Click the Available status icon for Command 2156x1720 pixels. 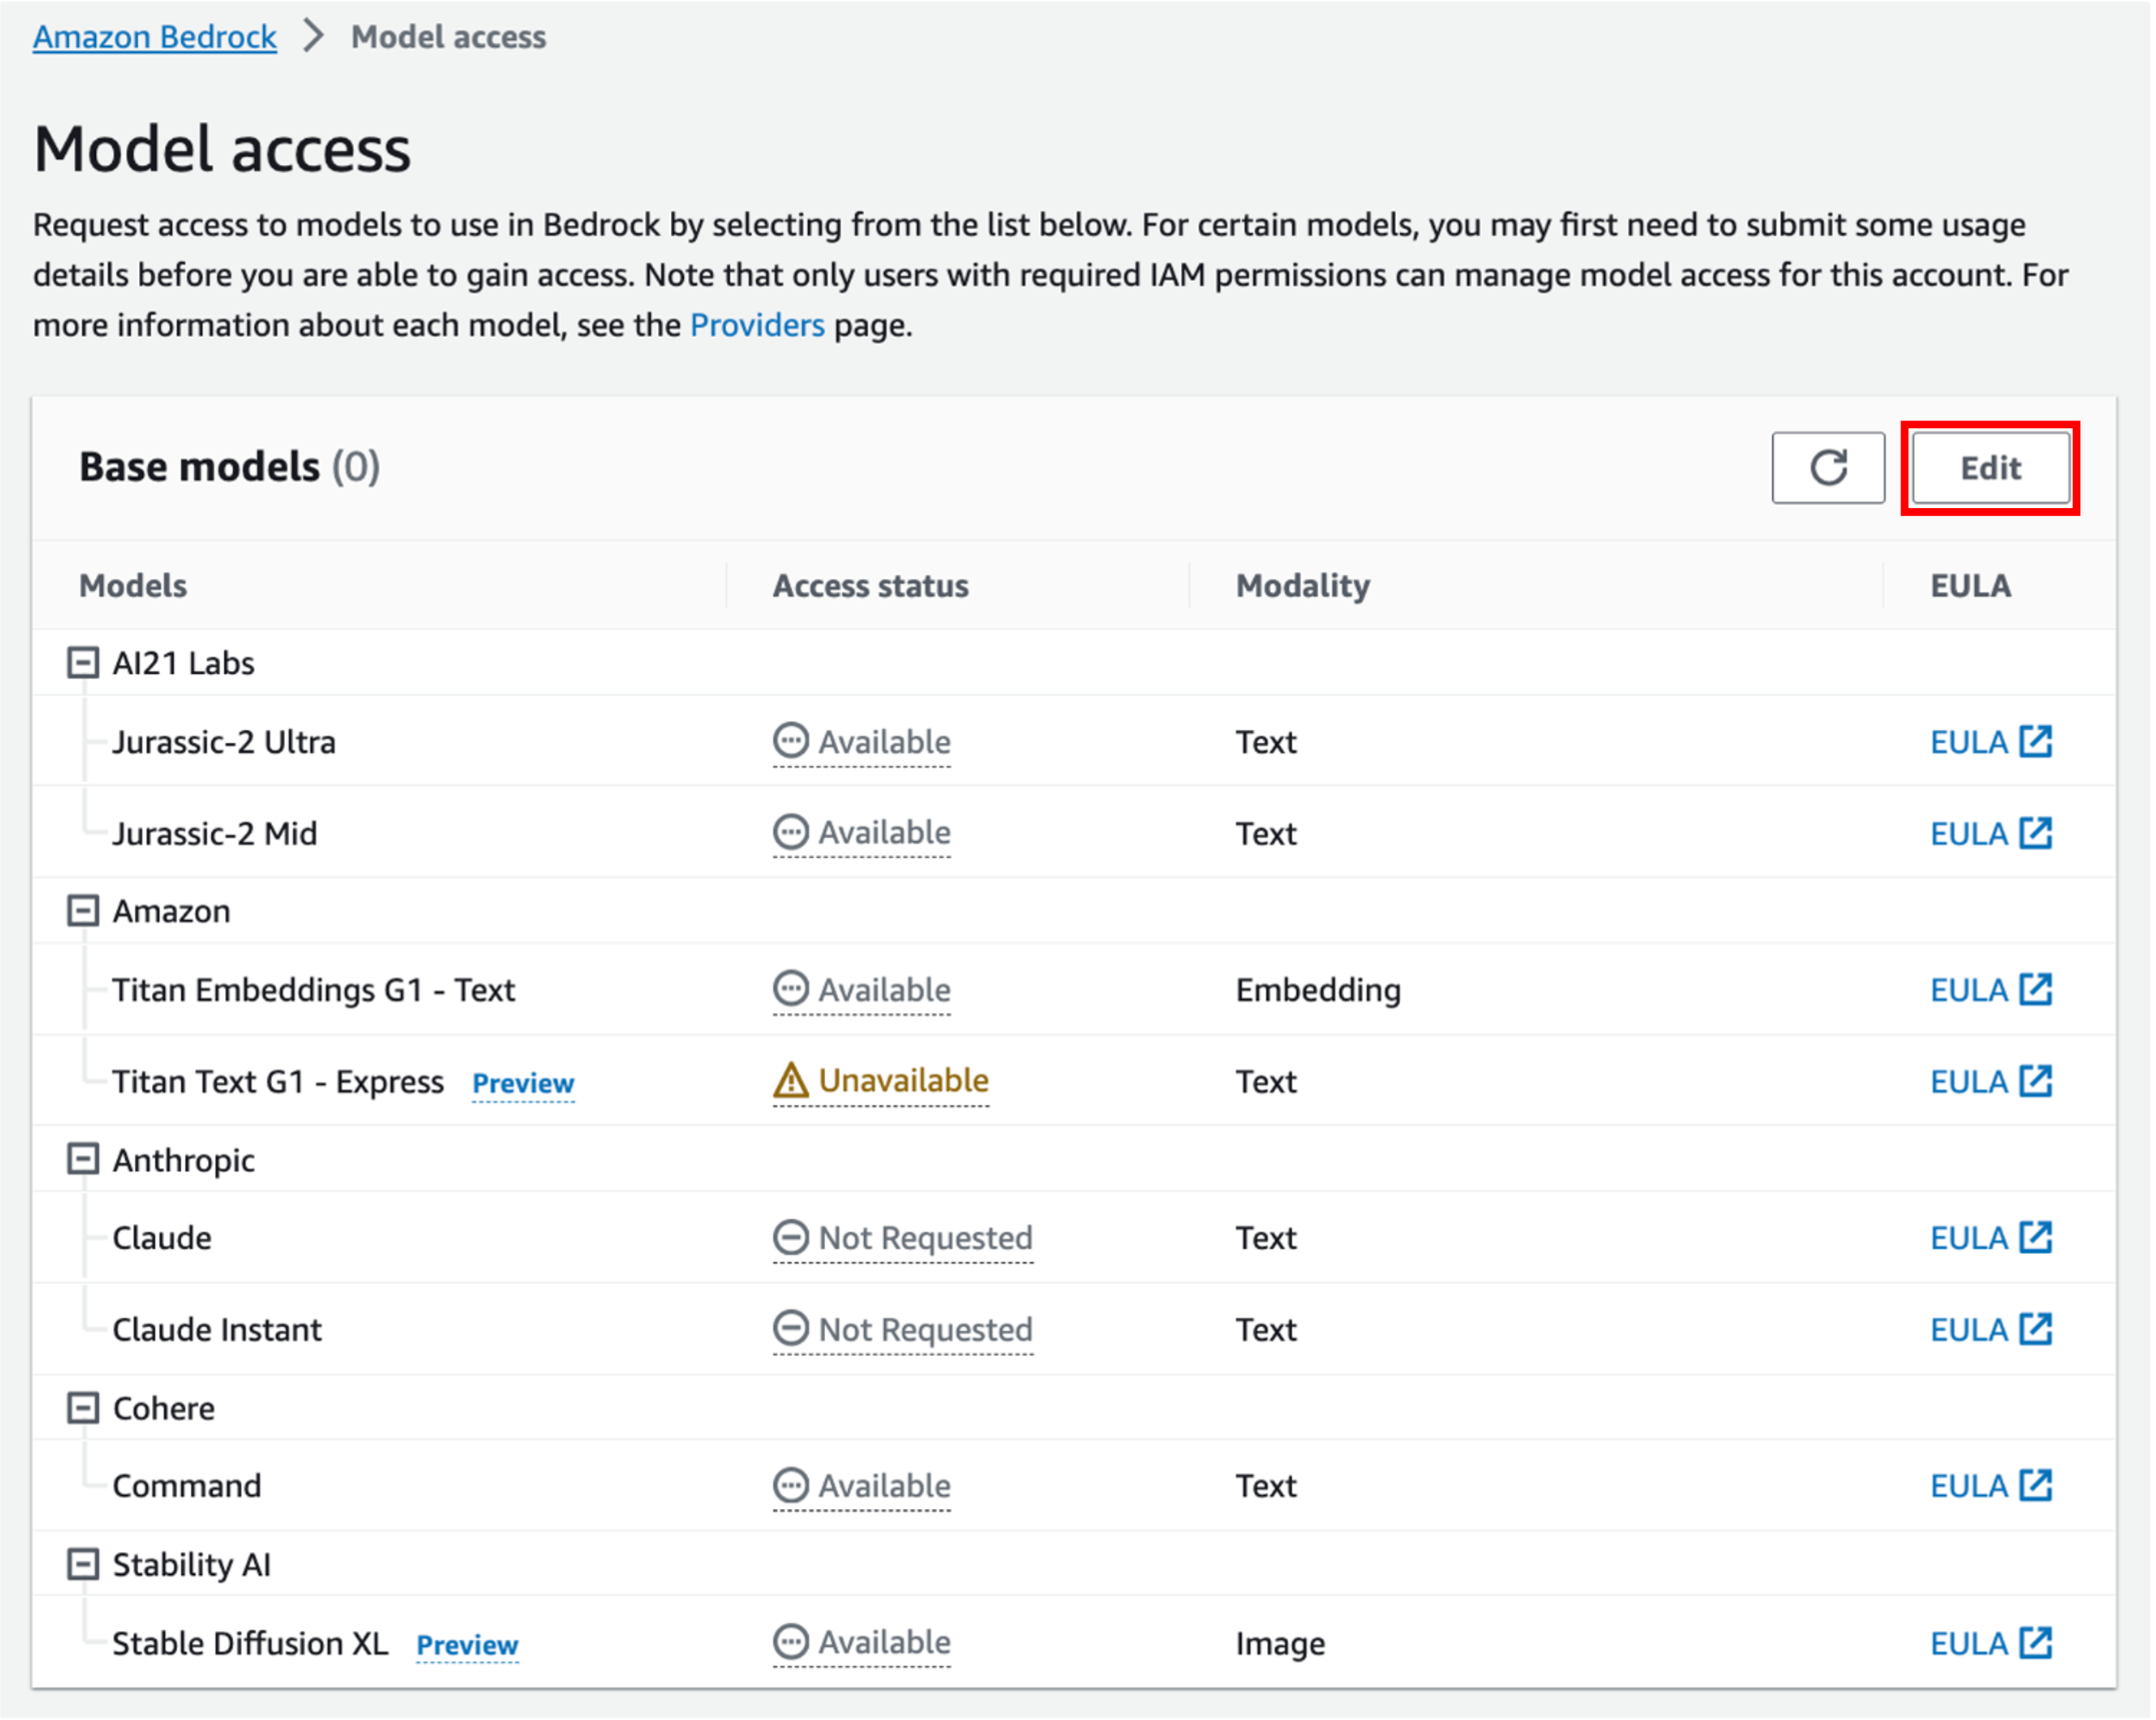coord(791,1486)
